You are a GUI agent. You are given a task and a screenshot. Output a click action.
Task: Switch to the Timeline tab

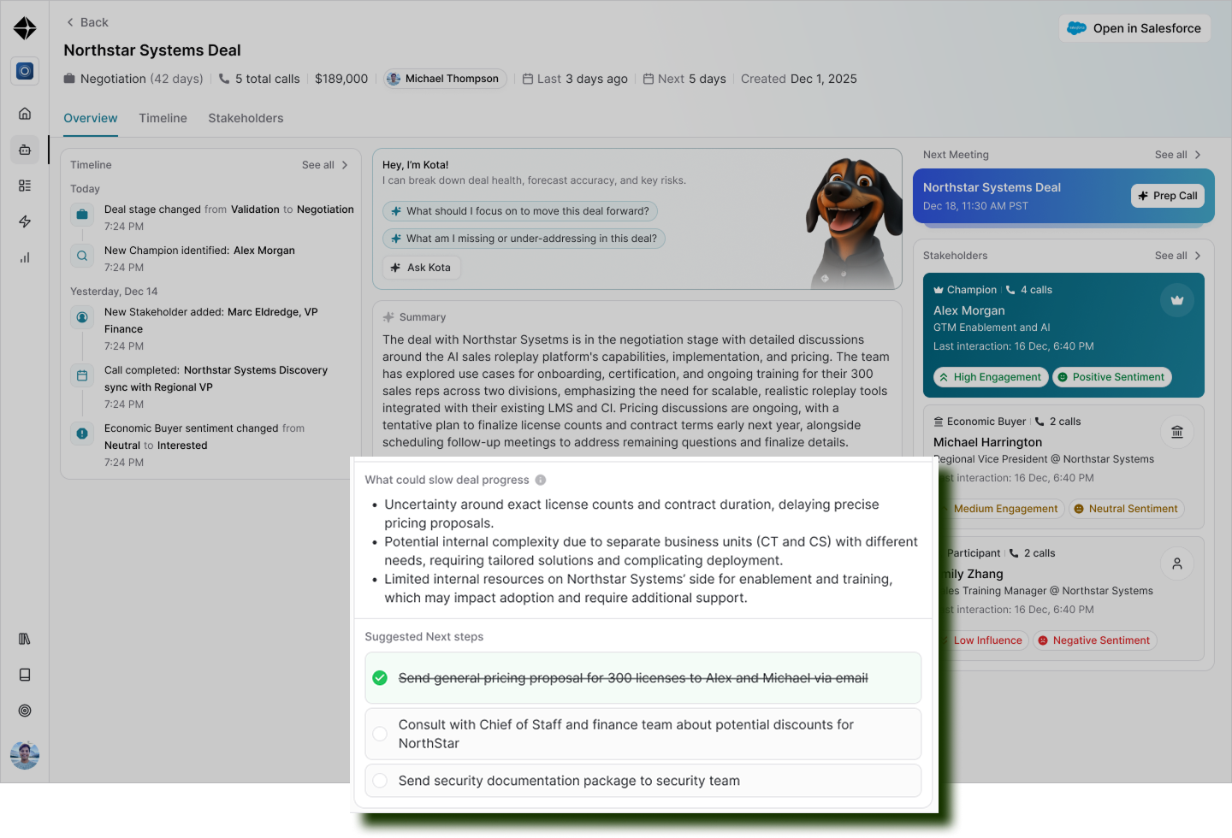point(163,118)
